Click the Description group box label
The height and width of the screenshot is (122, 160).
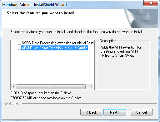pyautogui.click(x=108, y=41)
